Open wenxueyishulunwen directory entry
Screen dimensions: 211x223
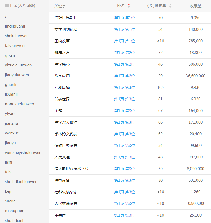(x=23, y=153)
